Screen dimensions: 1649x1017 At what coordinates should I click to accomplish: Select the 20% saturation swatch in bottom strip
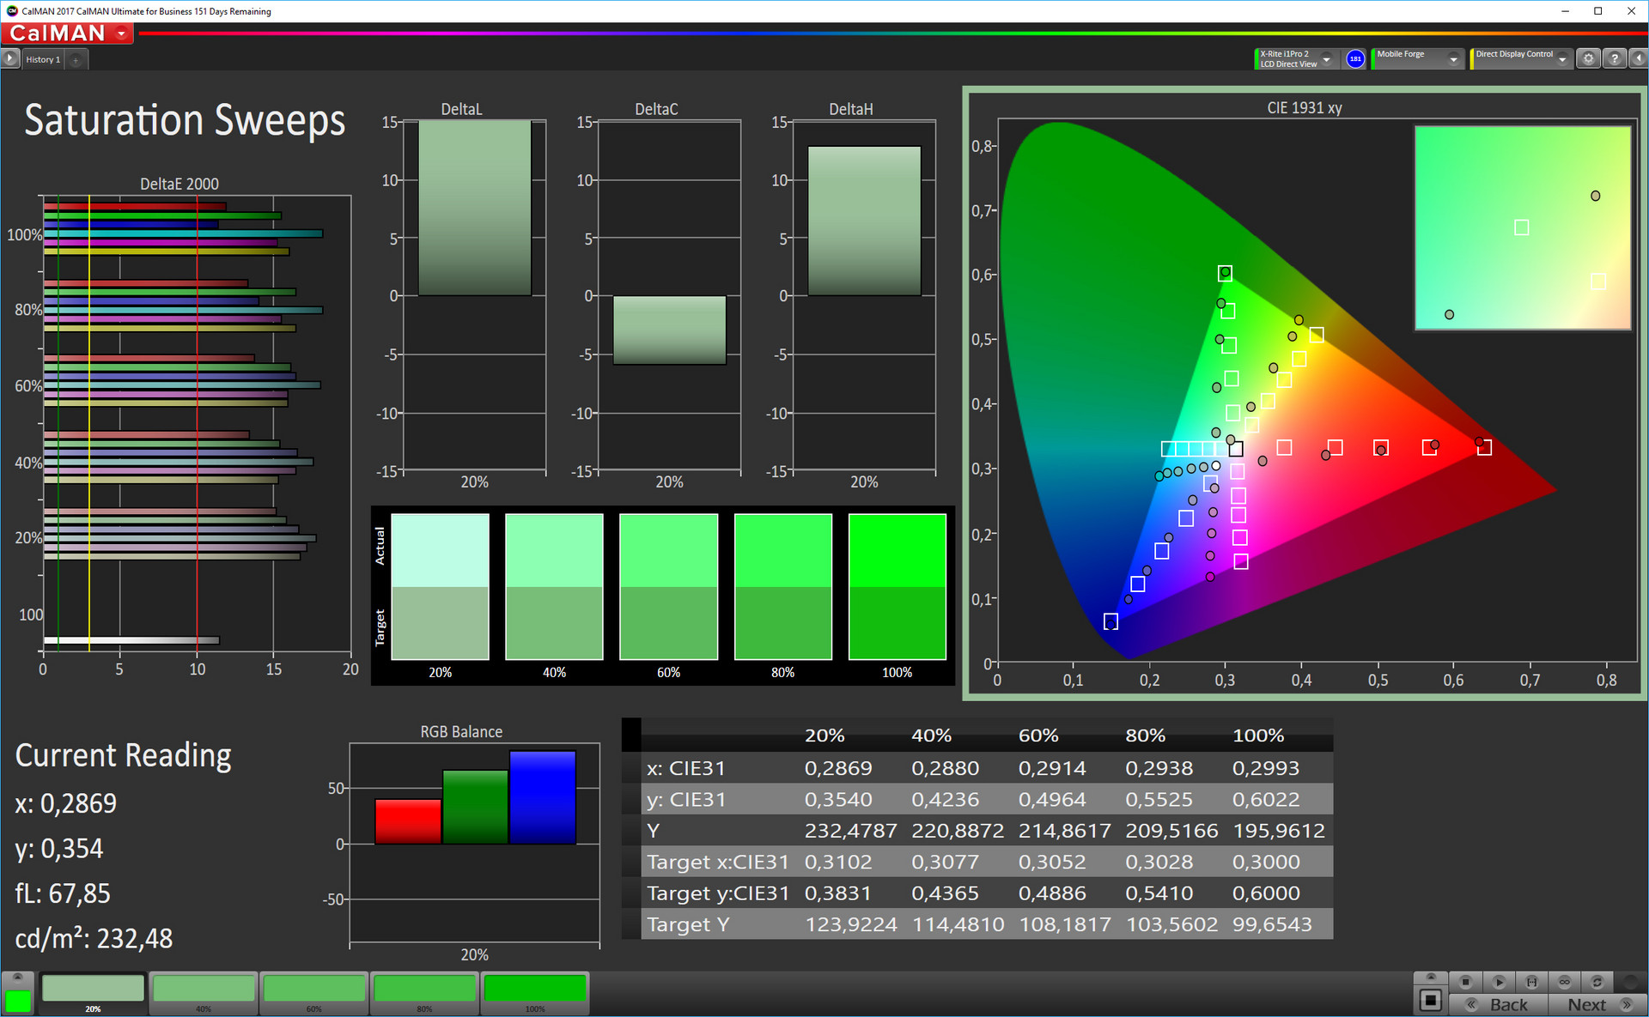pyautogui.click(x=93, y=993)
